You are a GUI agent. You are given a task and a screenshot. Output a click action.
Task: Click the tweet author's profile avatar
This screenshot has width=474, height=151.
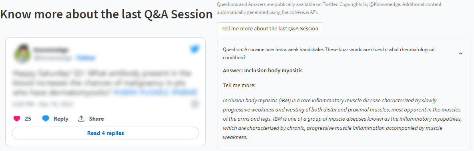[x=22, y=54]
